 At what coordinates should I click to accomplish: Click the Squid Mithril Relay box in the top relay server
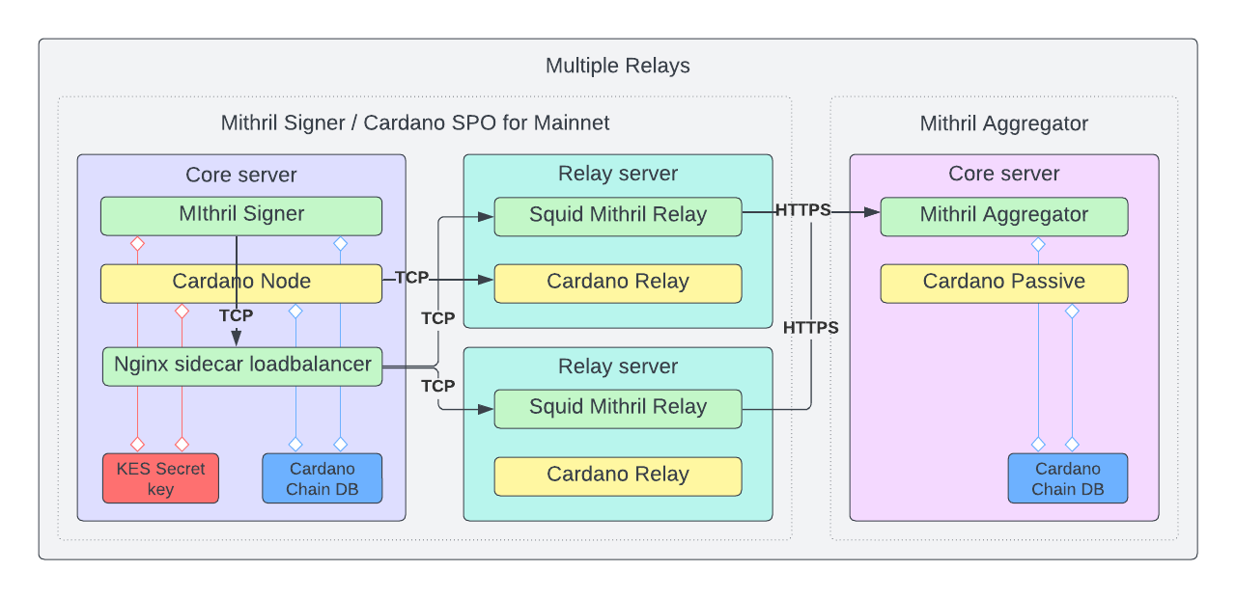pos(618,216)
